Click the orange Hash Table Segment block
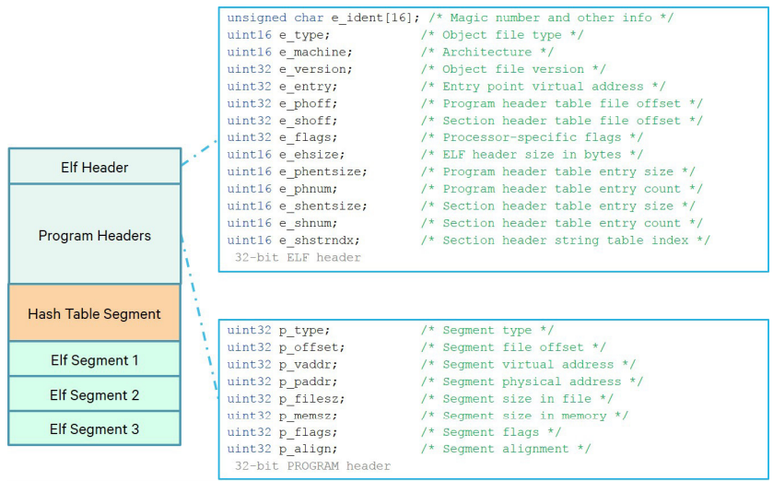 (95, 313)
